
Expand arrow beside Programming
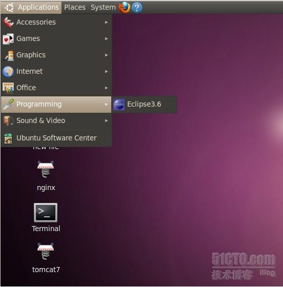(x=106, y=105)
